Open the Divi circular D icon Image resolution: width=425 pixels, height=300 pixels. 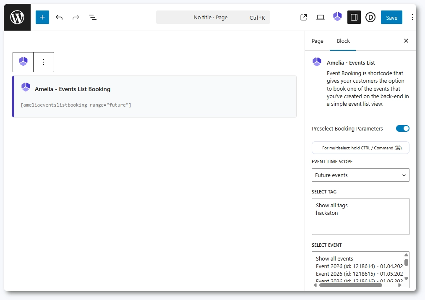pyautogui.click(x=370, y=18)
